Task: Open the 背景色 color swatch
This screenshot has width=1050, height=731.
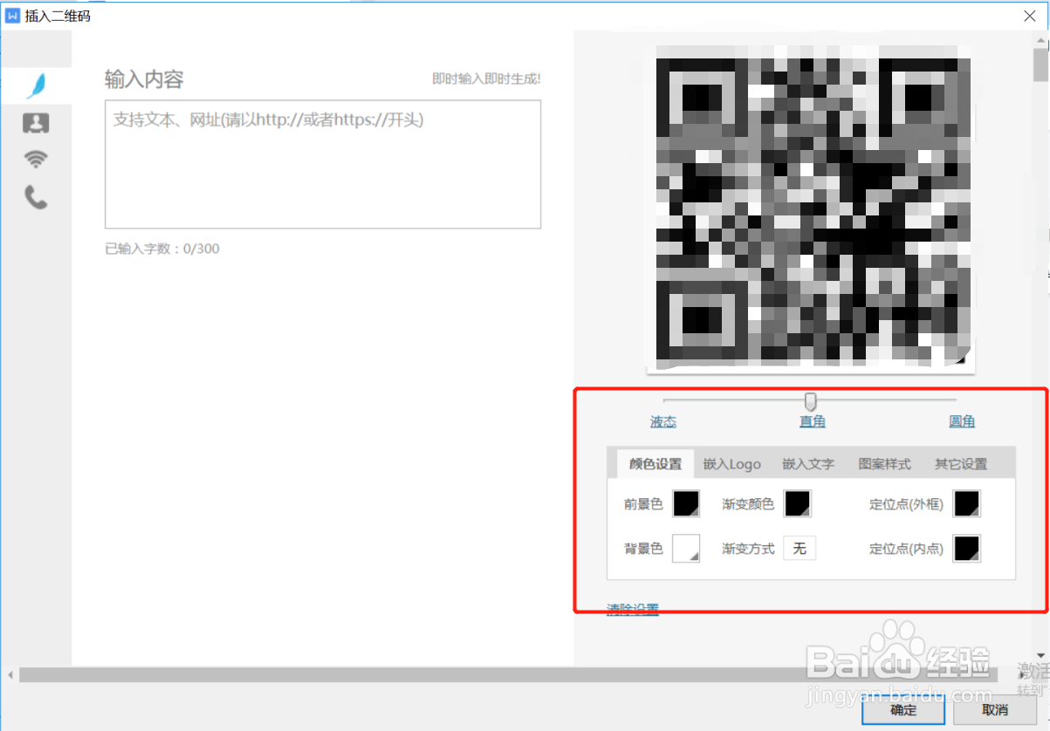Action: click(x=686, y=549)
